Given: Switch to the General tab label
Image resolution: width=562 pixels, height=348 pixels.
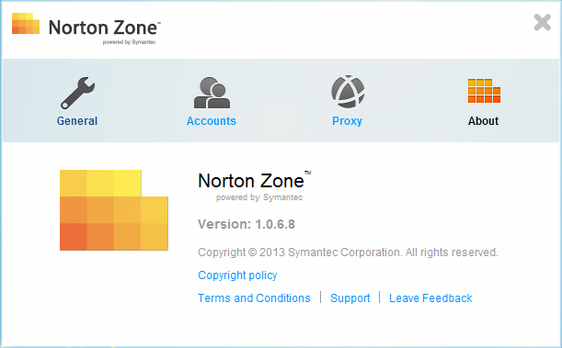Looking at the screenshot, I should 77,121.
